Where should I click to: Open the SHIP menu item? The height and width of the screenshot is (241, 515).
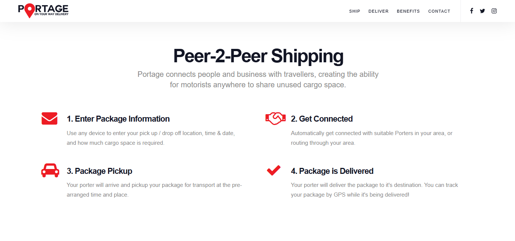354,11
